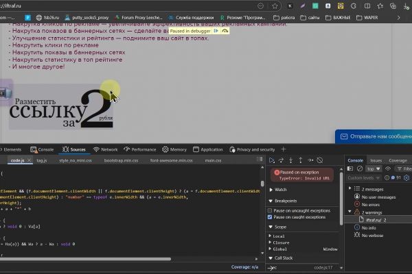Click the Step out of function icon
412x274 pixels.
(301, 160)
